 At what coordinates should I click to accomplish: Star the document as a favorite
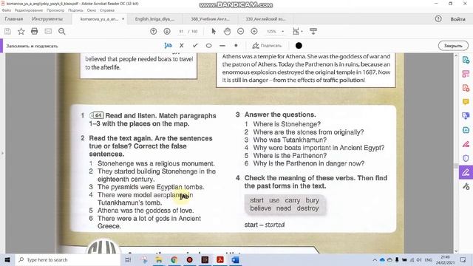(x=21, y=31)
